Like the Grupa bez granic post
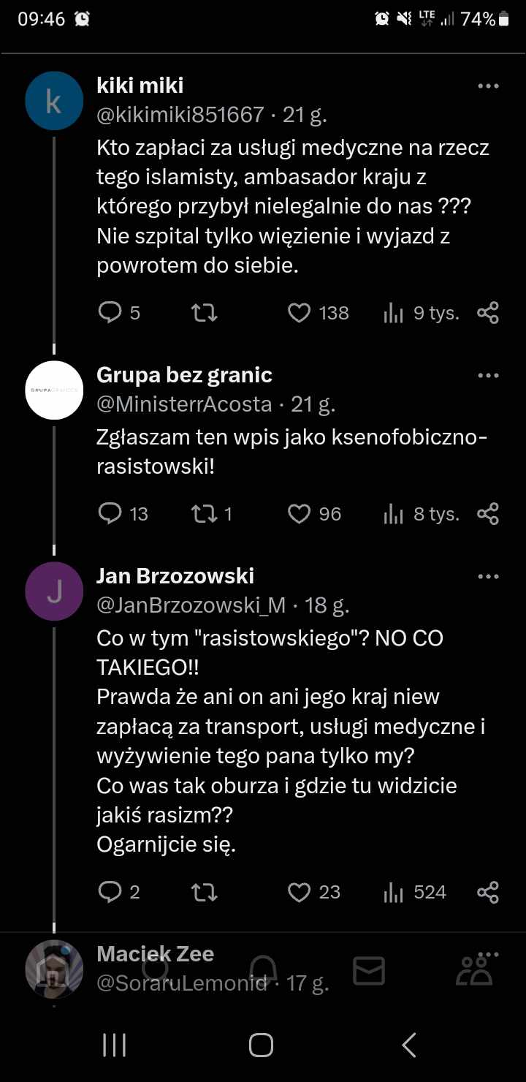 pyautogui.click(x=300, y=514)
